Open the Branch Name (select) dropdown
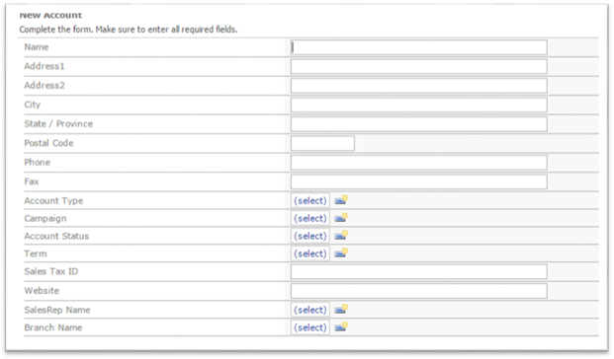 point(310,327)
